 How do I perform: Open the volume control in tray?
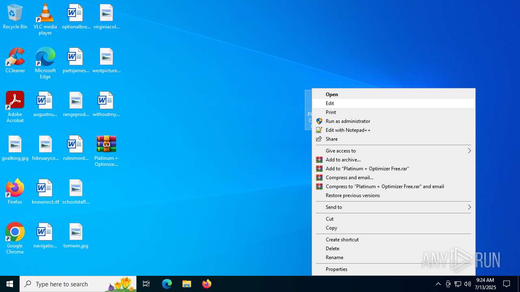(x=468, y=284)
